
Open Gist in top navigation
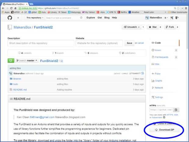click(x=100, y=18)
